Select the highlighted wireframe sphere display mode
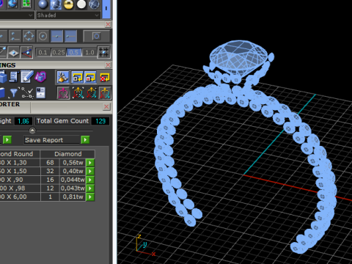The width and height of the screenshot is (352, 264). tap(56, 4)
